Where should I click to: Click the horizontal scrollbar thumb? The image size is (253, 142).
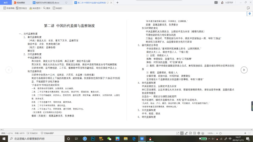click(x=18, y=130)
